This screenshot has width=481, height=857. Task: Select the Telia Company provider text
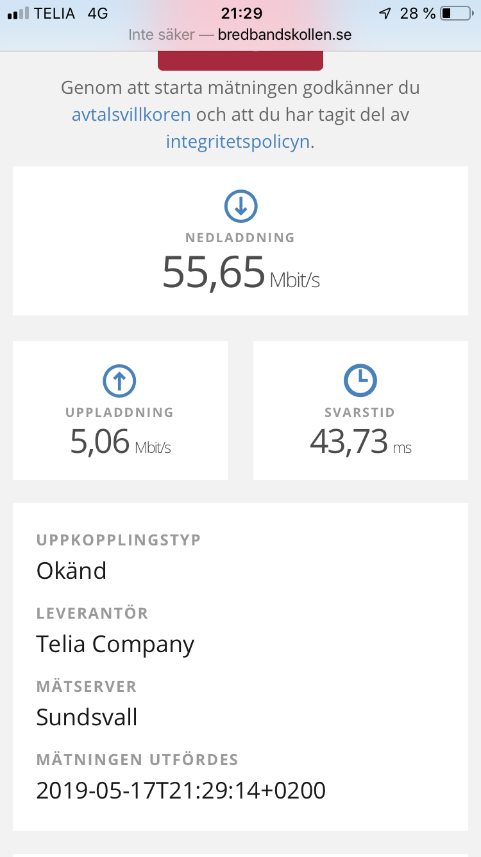pyautogui.click(x=115, y=644)
